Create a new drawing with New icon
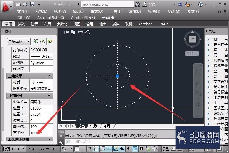Image resolution: width=229 pixels, height=153 pixels. [18, 4]
